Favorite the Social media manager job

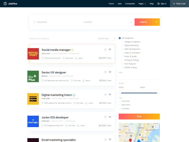pos(110,49)
